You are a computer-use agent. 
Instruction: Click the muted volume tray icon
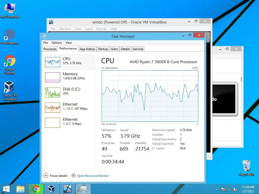235,189
